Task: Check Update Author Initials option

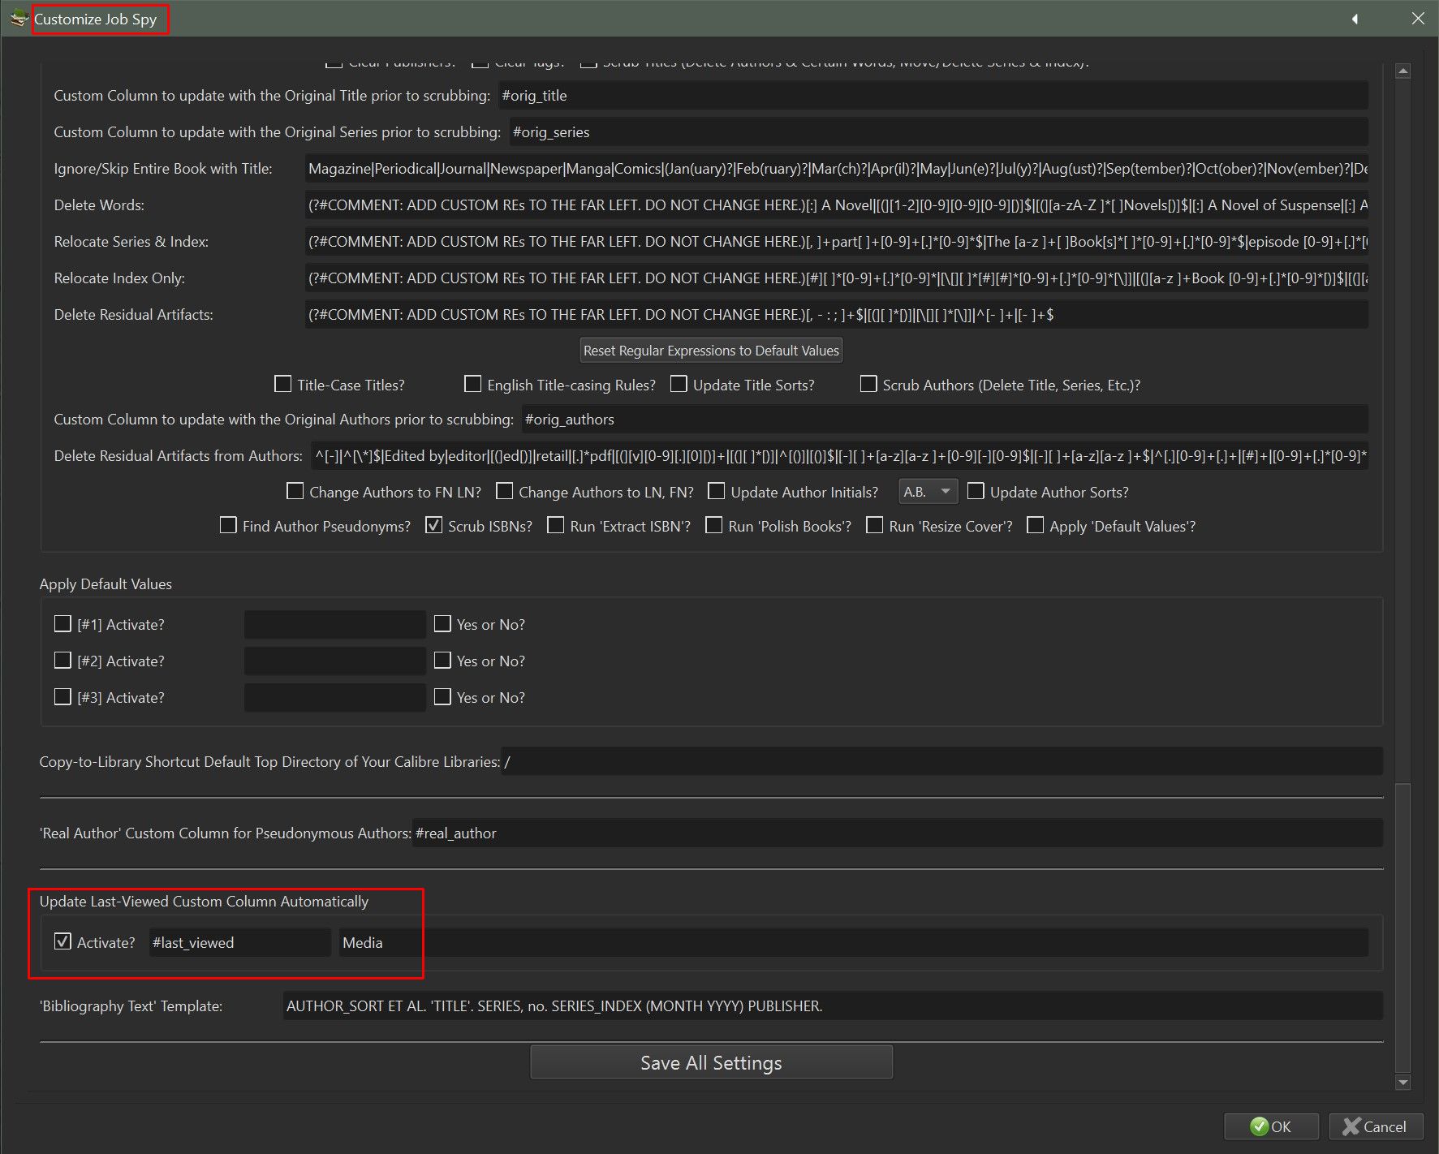Action: (x=717, y=492)
